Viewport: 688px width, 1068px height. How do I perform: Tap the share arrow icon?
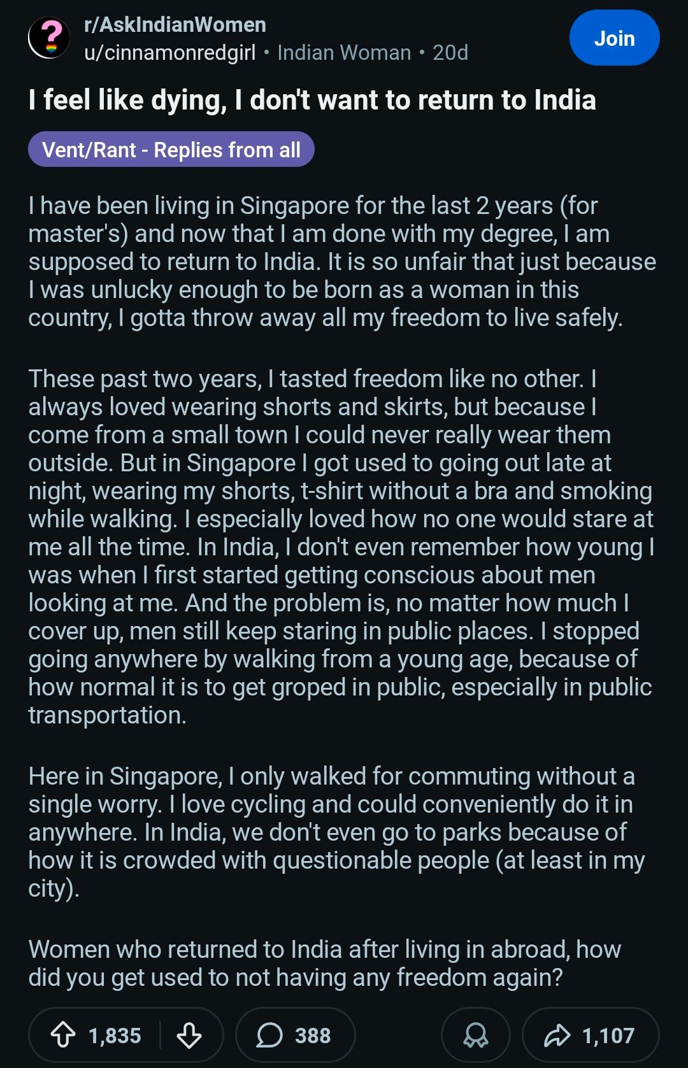[x=557, y=1035]
